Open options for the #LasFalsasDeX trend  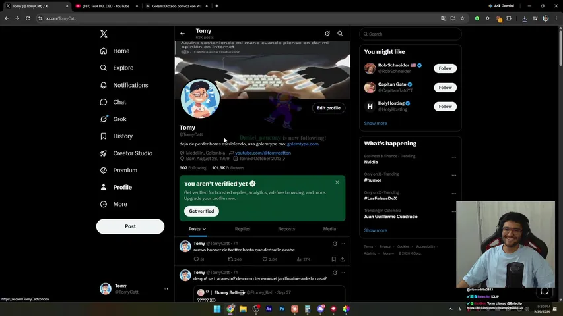point(454,194)
